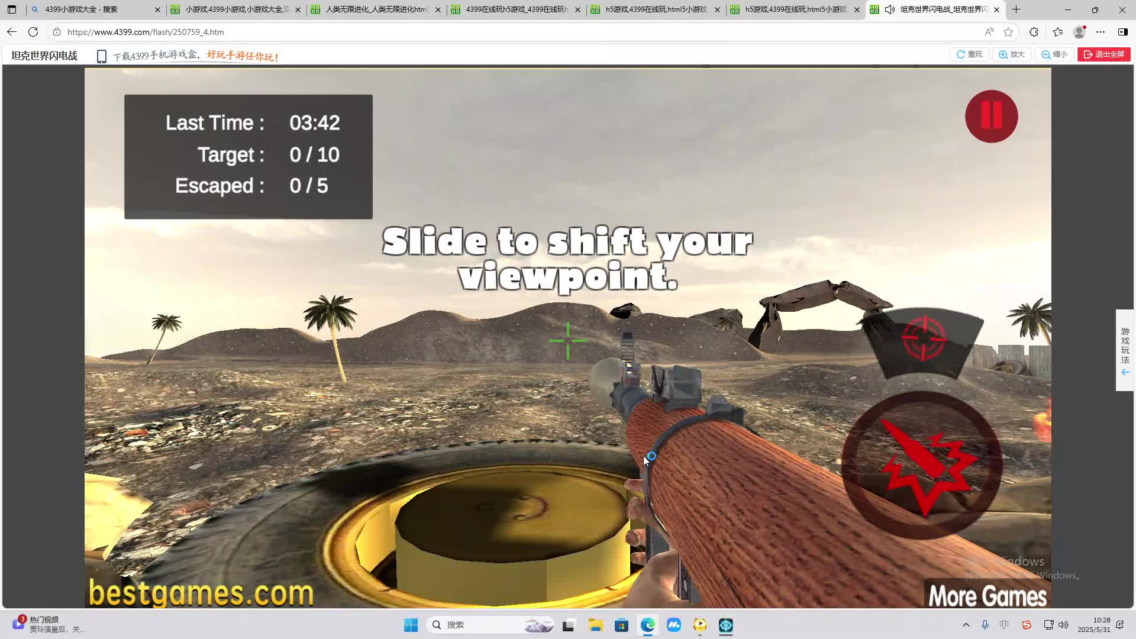Click the 缩小 zoom out button
The height and width of the screenshot is (639, 1136).
point(1054,54)
